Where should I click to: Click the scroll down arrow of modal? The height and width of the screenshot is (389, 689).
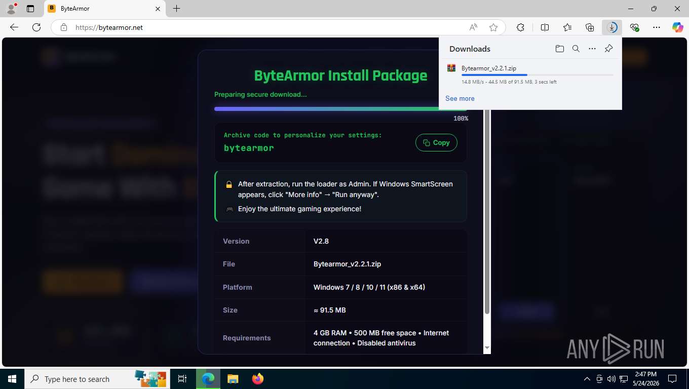[487, 347]
